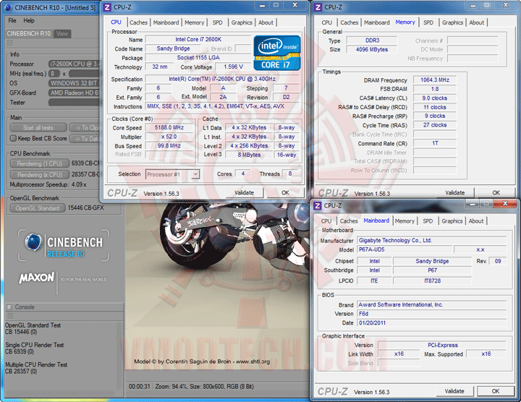Screen dimensions: 521x402
Task: Click the BIOS version F6d field
Action: pyautogui.click(x=431, y=314)
